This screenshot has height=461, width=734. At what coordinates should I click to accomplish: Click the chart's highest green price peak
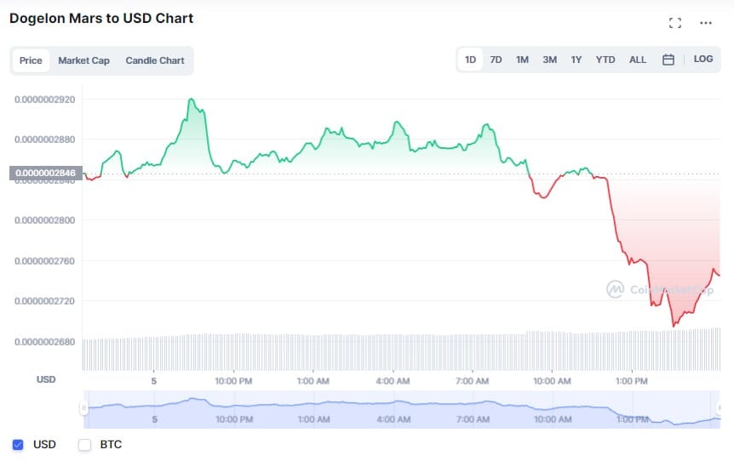point(191,100)
